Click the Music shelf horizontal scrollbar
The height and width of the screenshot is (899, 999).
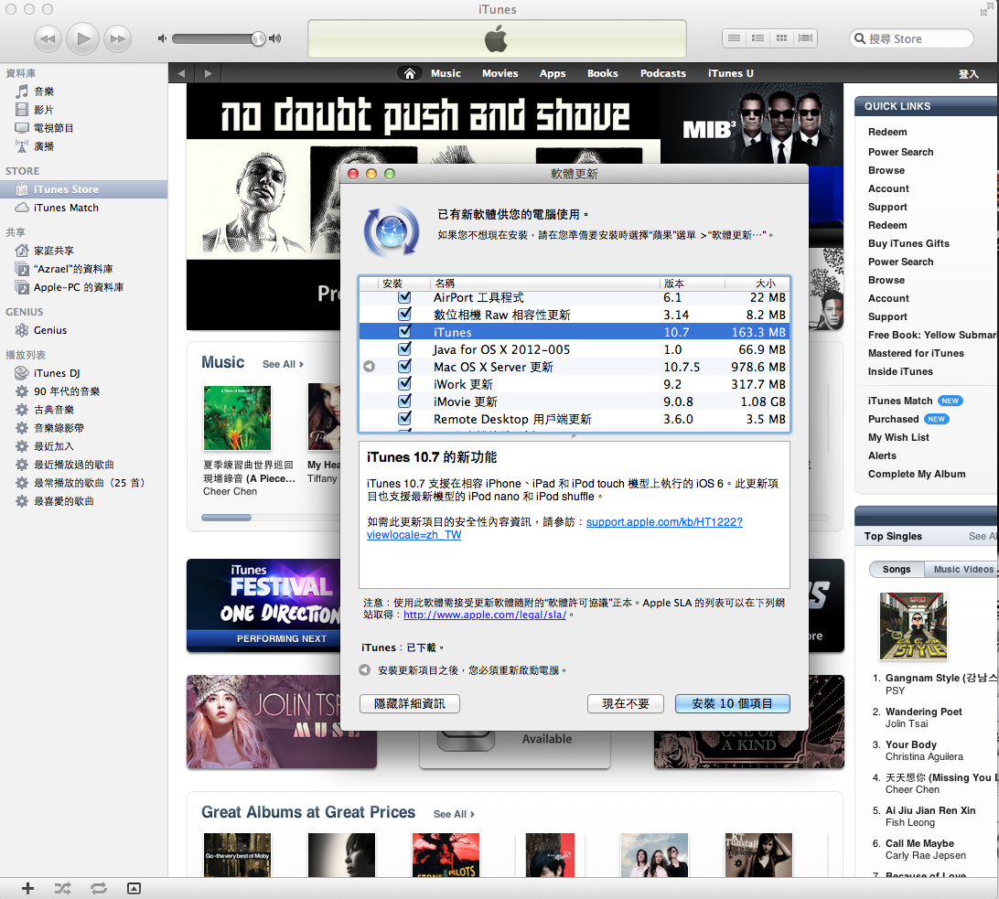tap(226, 518)
